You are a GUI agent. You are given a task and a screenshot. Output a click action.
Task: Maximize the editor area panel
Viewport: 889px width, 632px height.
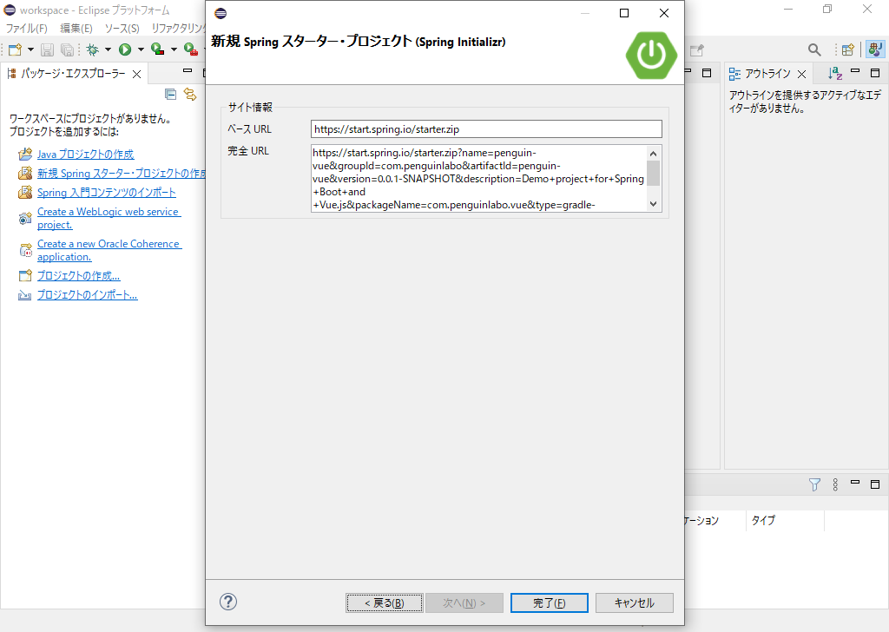707,73
